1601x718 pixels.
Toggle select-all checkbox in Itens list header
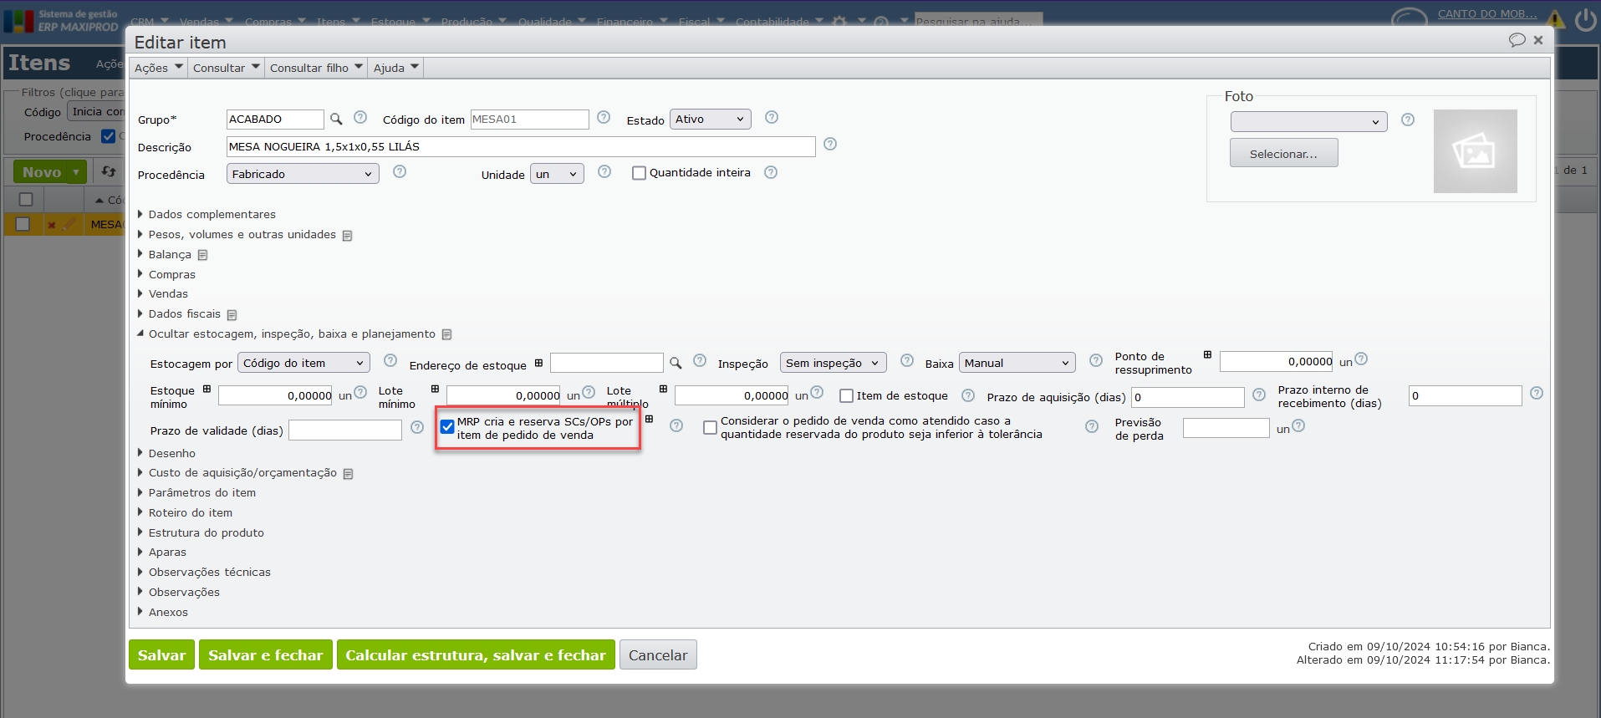point(26,199)
